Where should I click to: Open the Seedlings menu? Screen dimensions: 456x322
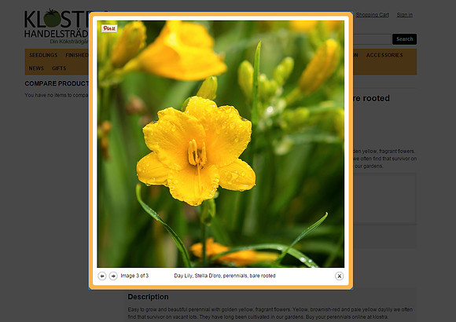pyautogui.click(x=43, y=55)
